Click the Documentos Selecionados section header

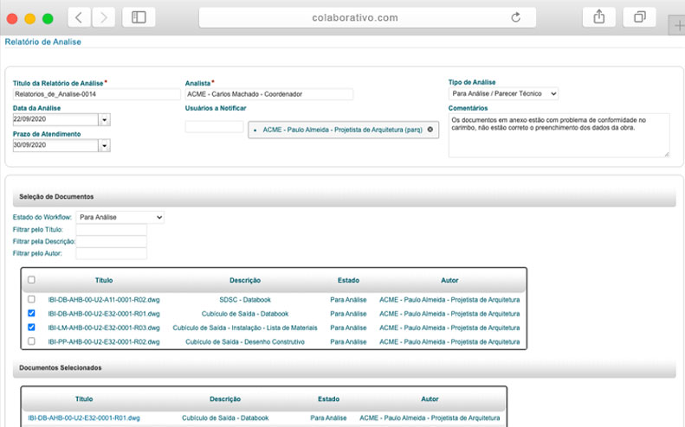[x=345, y=367]
